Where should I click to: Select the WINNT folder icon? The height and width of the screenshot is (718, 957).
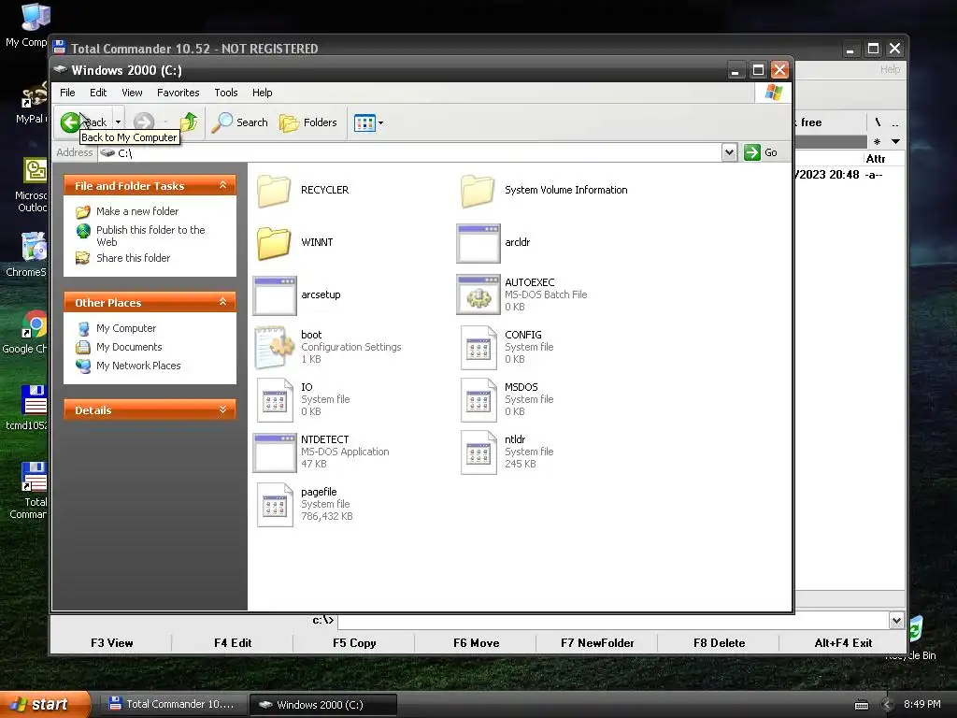274,243
